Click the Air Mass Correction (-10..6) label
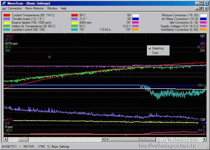 point(180,19)
